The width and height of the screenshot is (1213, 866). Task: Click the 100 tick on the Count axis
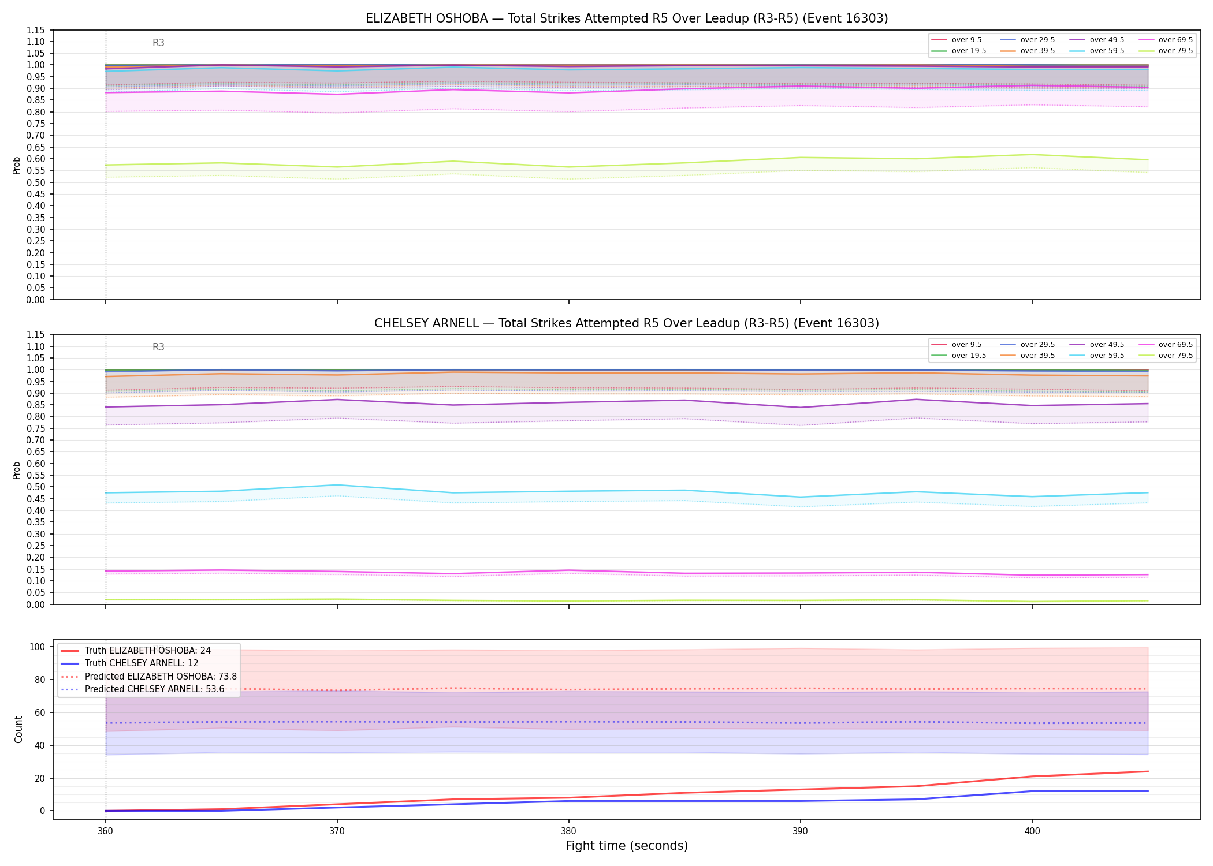pyautogui.click(x=37, y=647)
